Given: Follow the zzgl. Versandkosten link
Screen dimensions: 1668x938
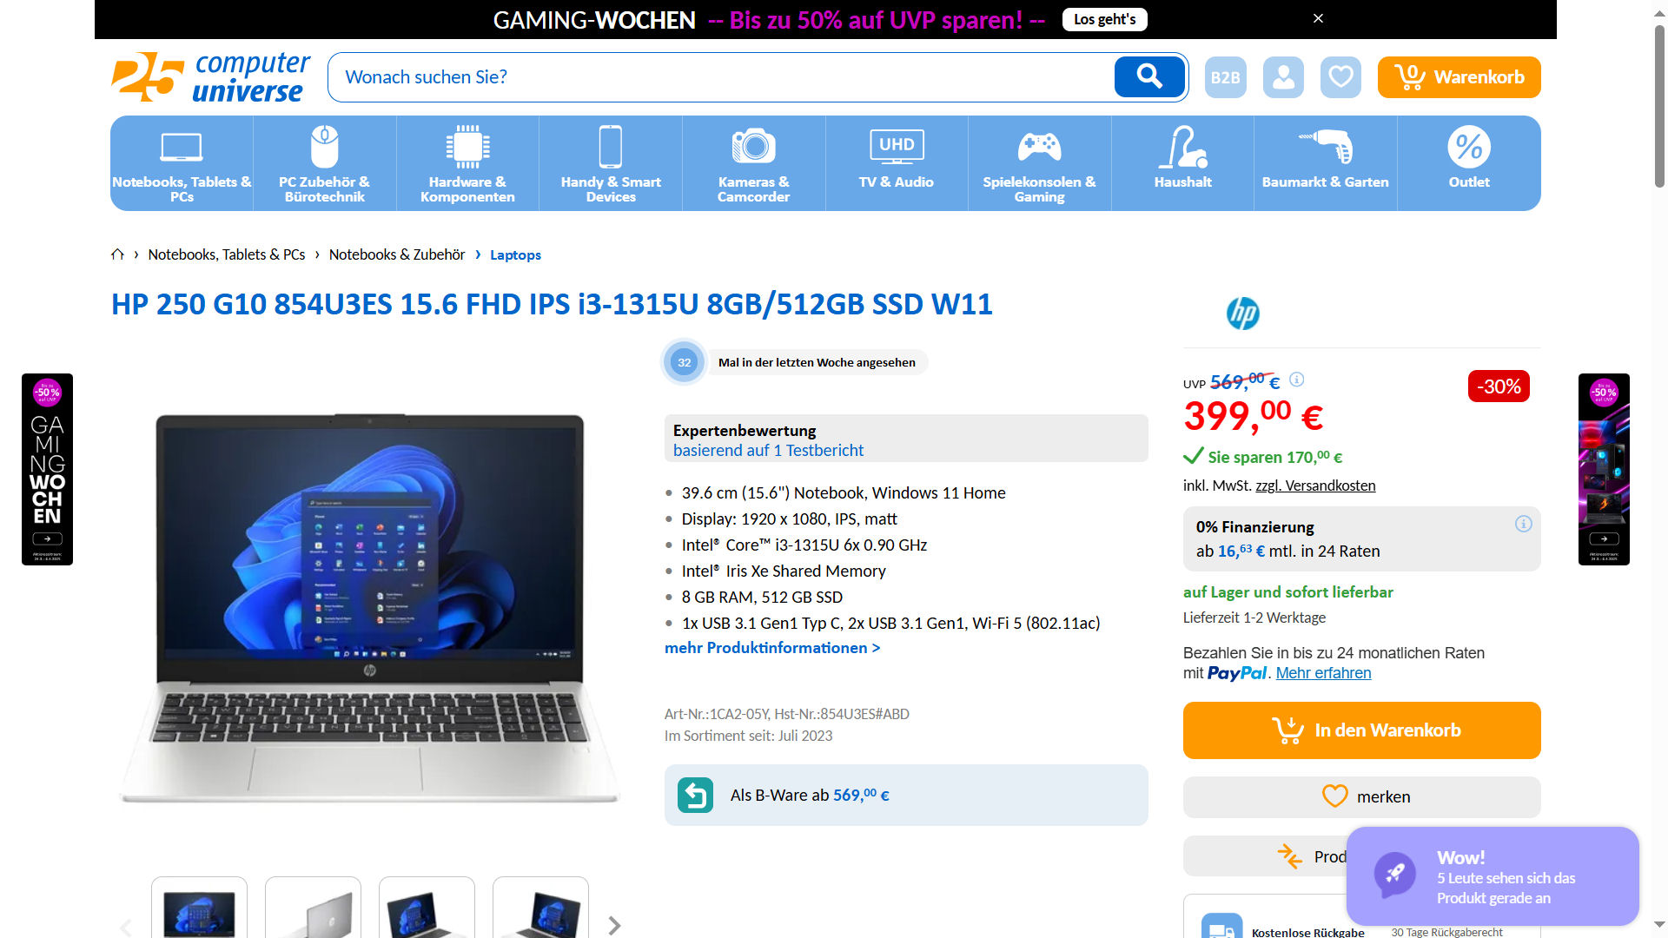Looking at the screenshot, I should [x=1315, y=486].
